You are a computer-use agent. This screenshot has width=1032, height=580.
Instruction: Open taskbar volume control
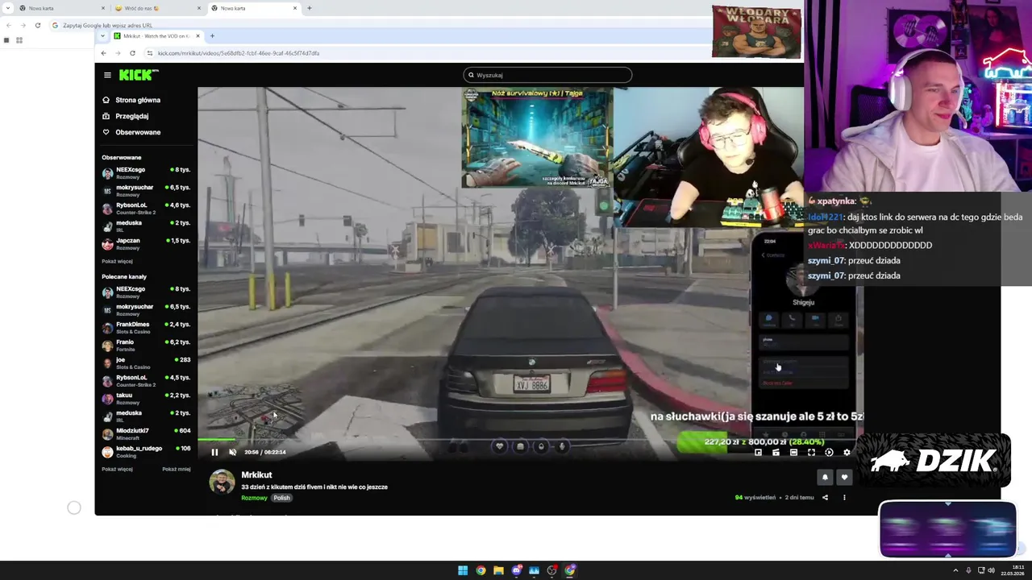click(991, 570)
